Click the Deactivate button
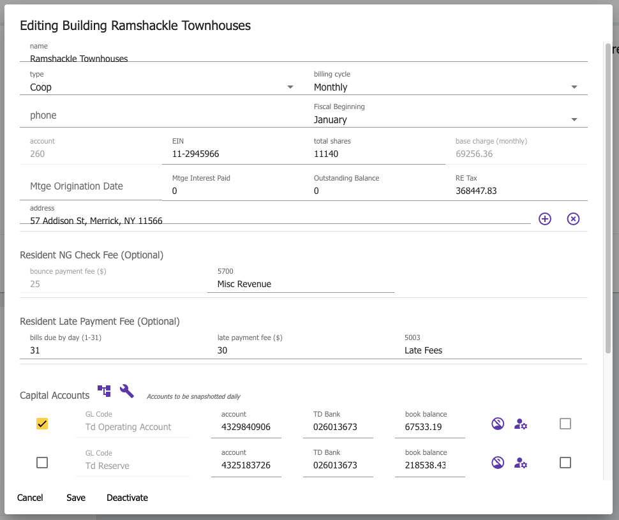Viewport: 619px width, 520px height. pos(127,498)
